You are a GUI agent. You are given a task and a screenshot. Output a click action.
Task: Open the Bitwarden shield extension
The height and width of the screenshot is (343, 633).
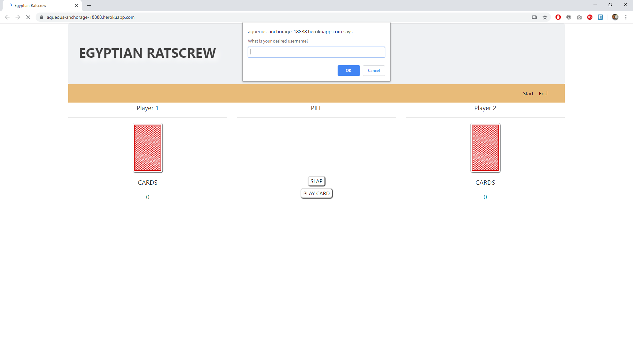600,17
